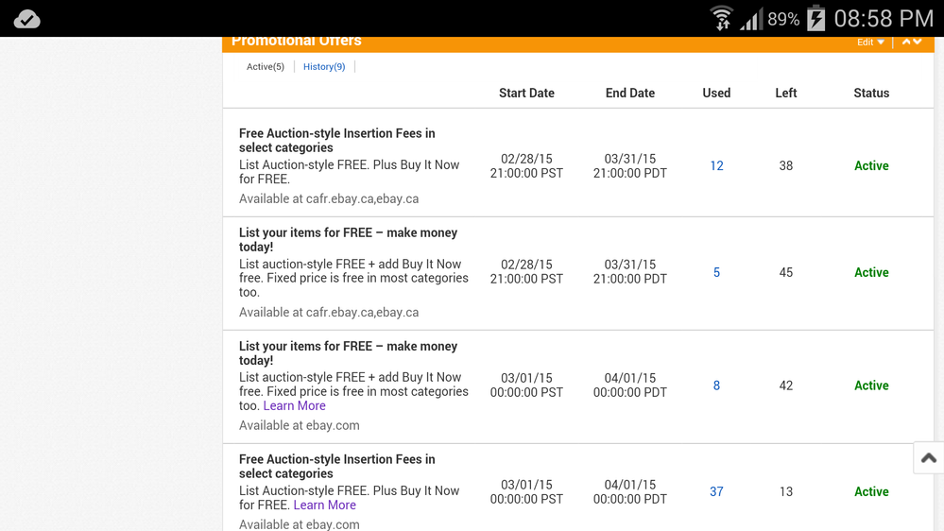The height and width of the screenshot is (531, 944).
Task: Click Learn More in the 03/01/15 List your items offer
Action: click(295, 405)
